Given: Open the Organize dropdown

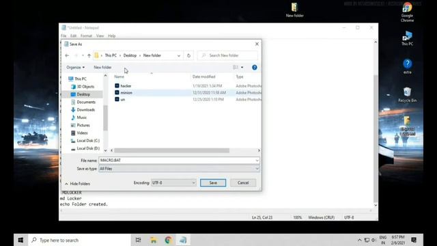Looking at the screenshot, I should click(76, 67).
